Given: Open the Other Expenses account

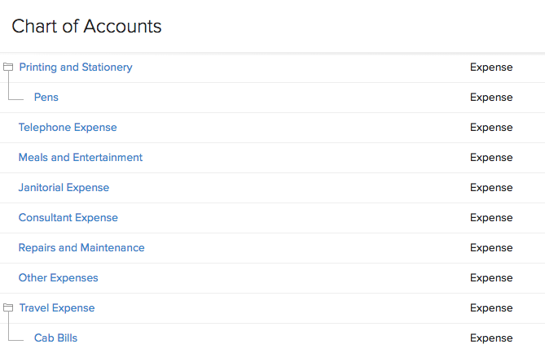Looking at the screenshot, I should (x=59, y=278).
